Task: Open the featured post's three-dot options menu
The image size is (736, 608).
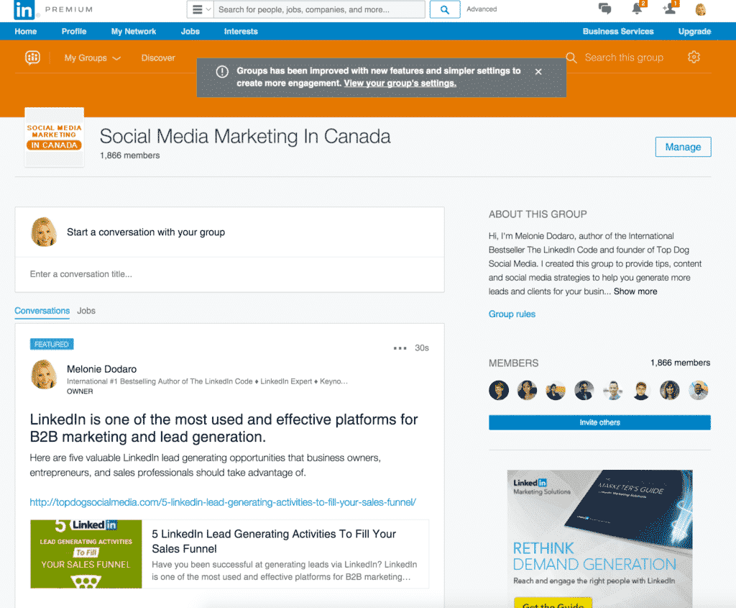Action: click(400, 348)
